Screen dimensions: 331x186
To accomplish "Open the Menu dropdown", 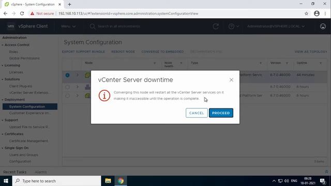I will tap(68, 26).
